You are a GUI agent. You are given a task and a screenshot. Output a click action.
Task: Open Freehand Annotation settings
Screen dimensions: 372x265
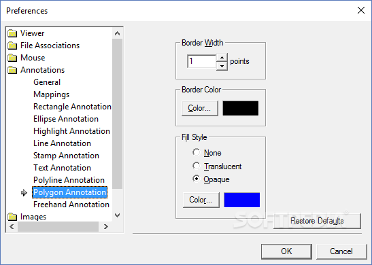pyautogui.click(x=71, y=205)
